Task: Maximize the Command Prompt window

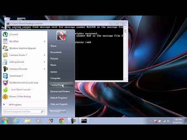Action: (x=117, y=23)
